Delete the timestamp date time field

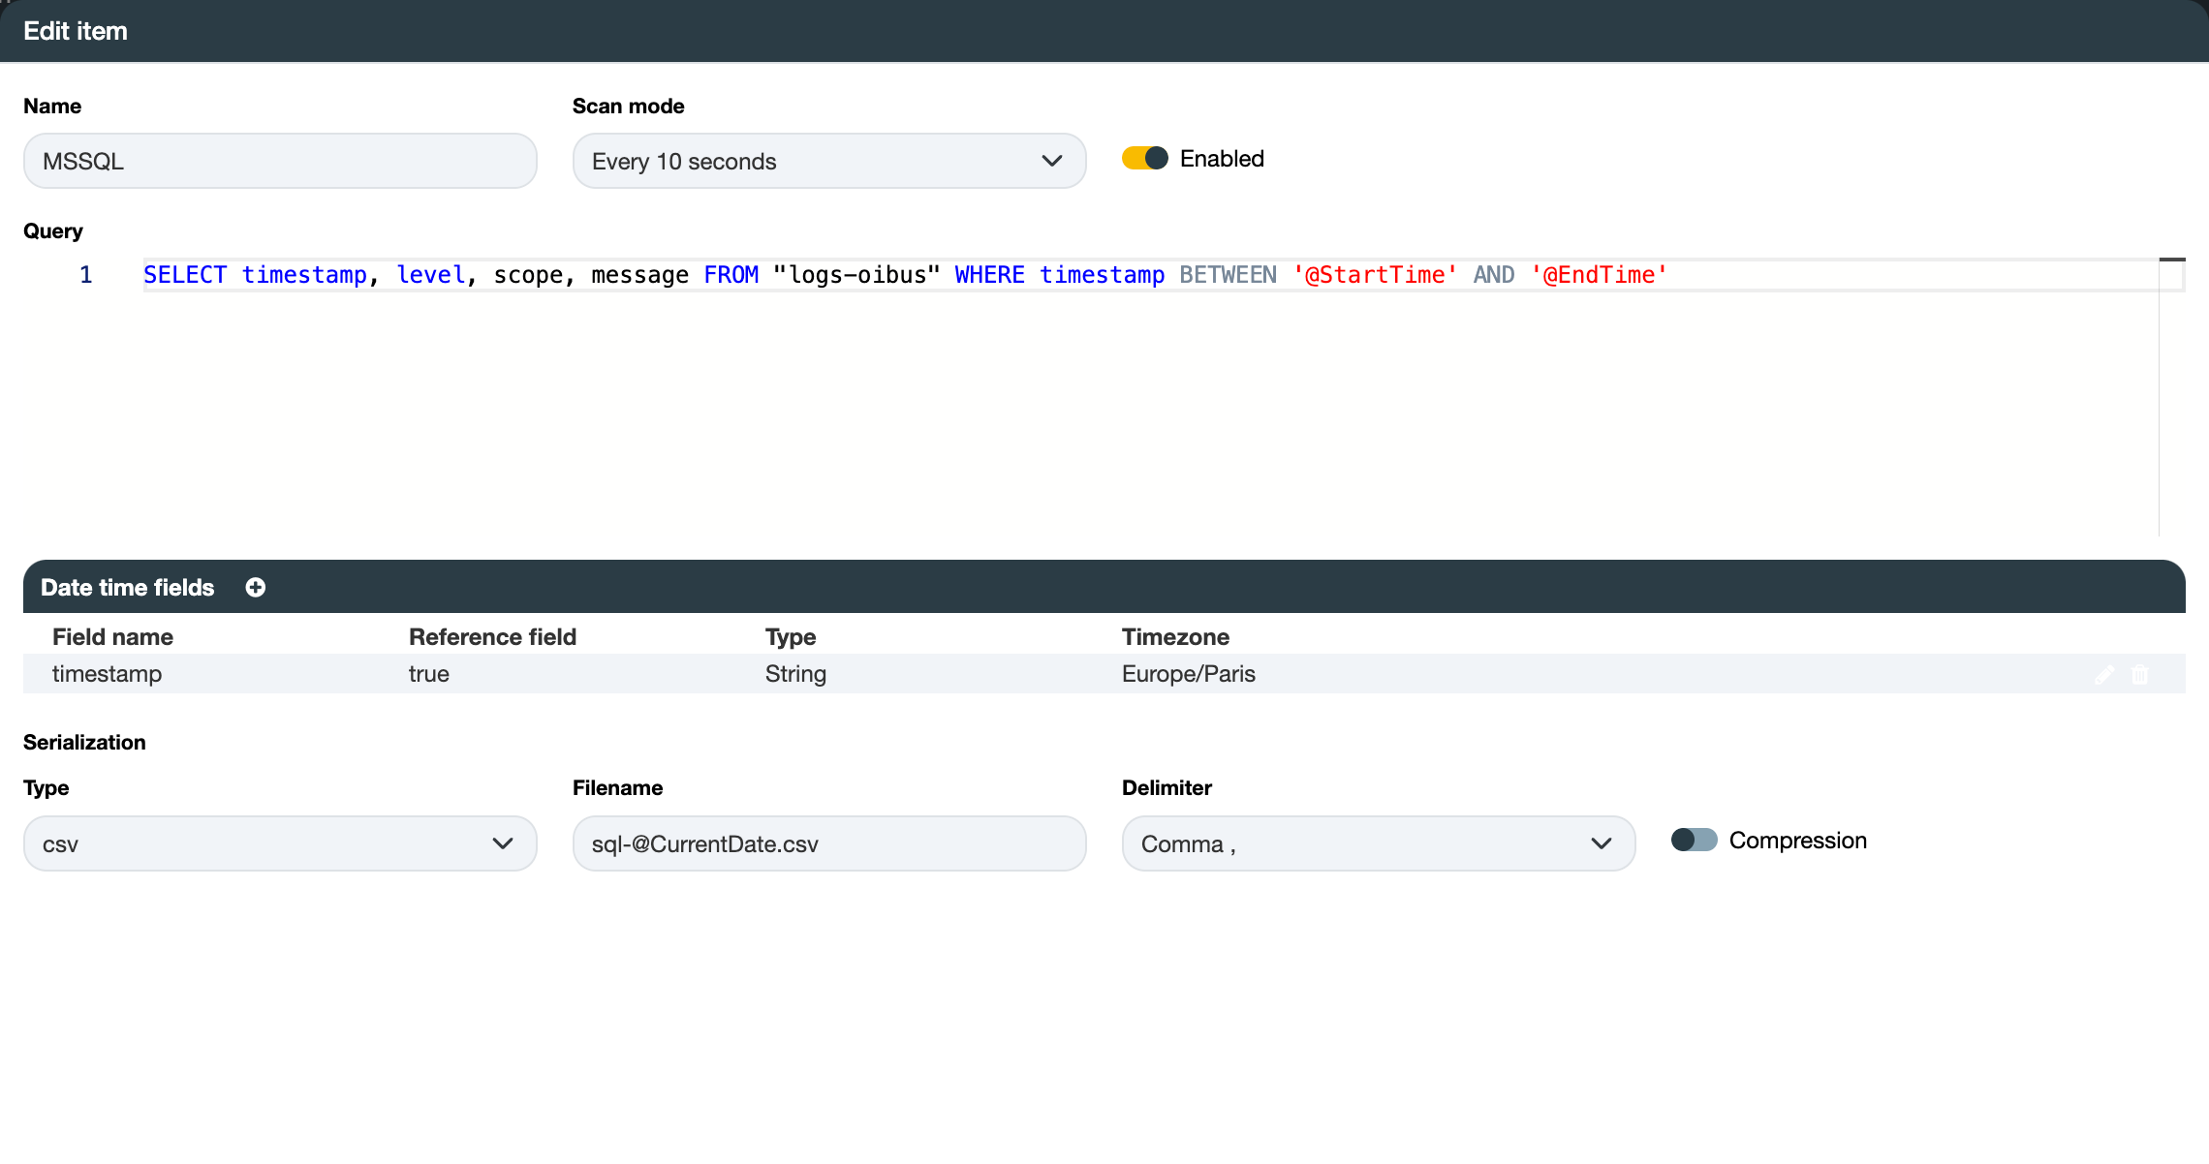(2140, 675)
